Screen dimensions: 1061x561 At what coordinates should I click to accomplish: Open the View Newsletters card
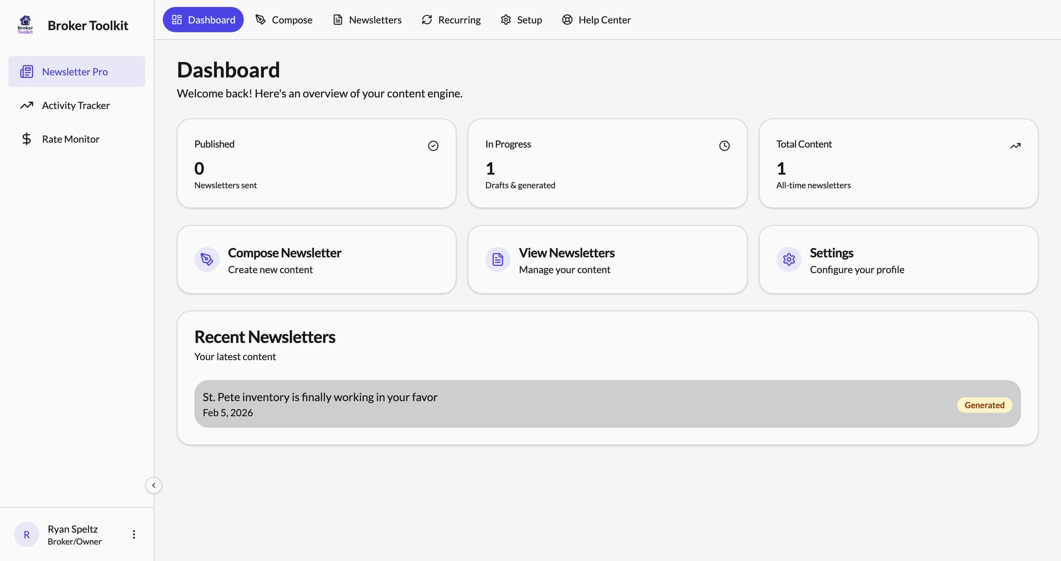(607, 259)
